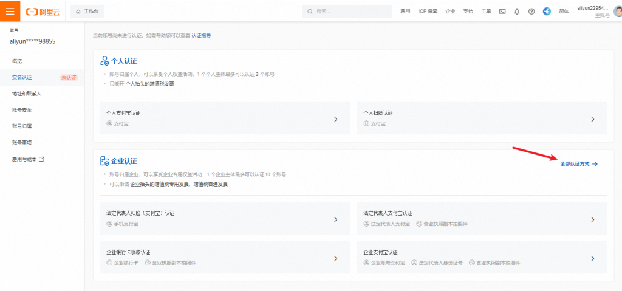Open the Cloud Shell terminal icon

coord(502,12)
